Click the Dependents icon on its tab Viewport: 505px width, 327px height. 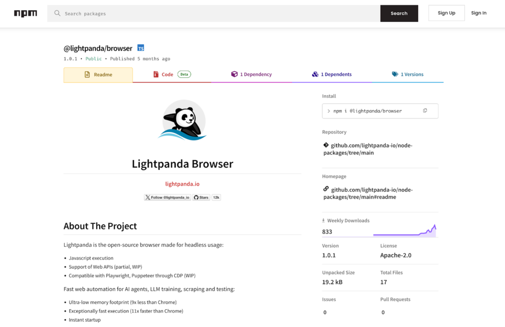(315, 74)
